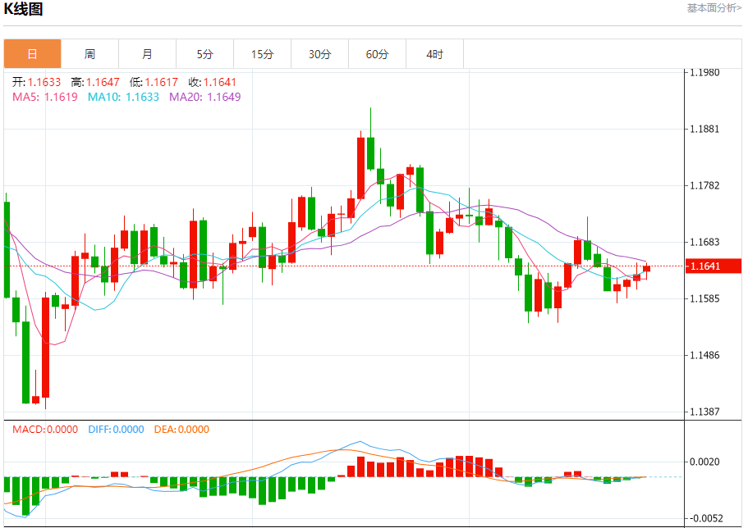
Task: Open the 5分 timeframe tab
Action: coord(204,54)
